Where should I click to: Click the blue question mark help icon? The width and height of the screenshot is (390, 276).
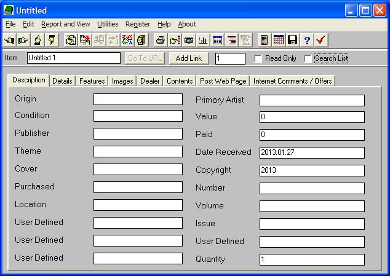click(x=306, y=41)
